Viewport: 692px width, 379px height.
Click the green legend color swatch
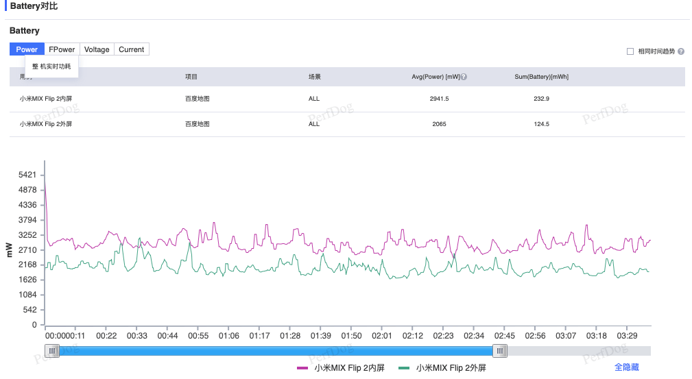coord(404,368)
